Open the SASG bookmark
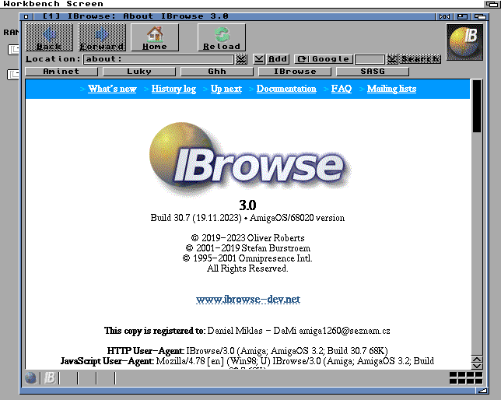Screen dimensions: 501x400 click(372, 72)
